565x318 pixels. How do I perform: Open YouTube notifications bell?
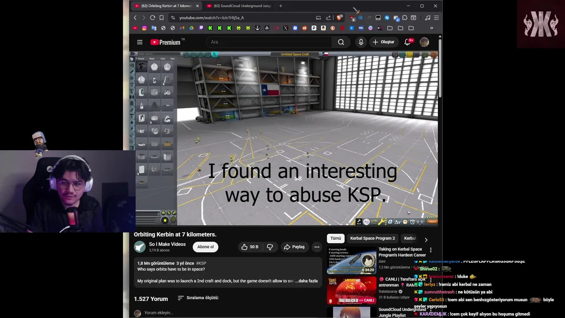tap(407, 42)
